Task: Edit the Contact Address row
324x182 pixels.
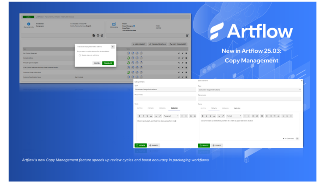Action: pyautogui.click(x=182, y=58)
